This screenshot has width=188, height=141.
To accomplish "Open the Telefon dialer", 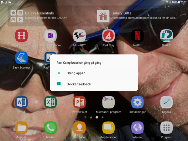I will pyautogui.click(x=50, y=128).
